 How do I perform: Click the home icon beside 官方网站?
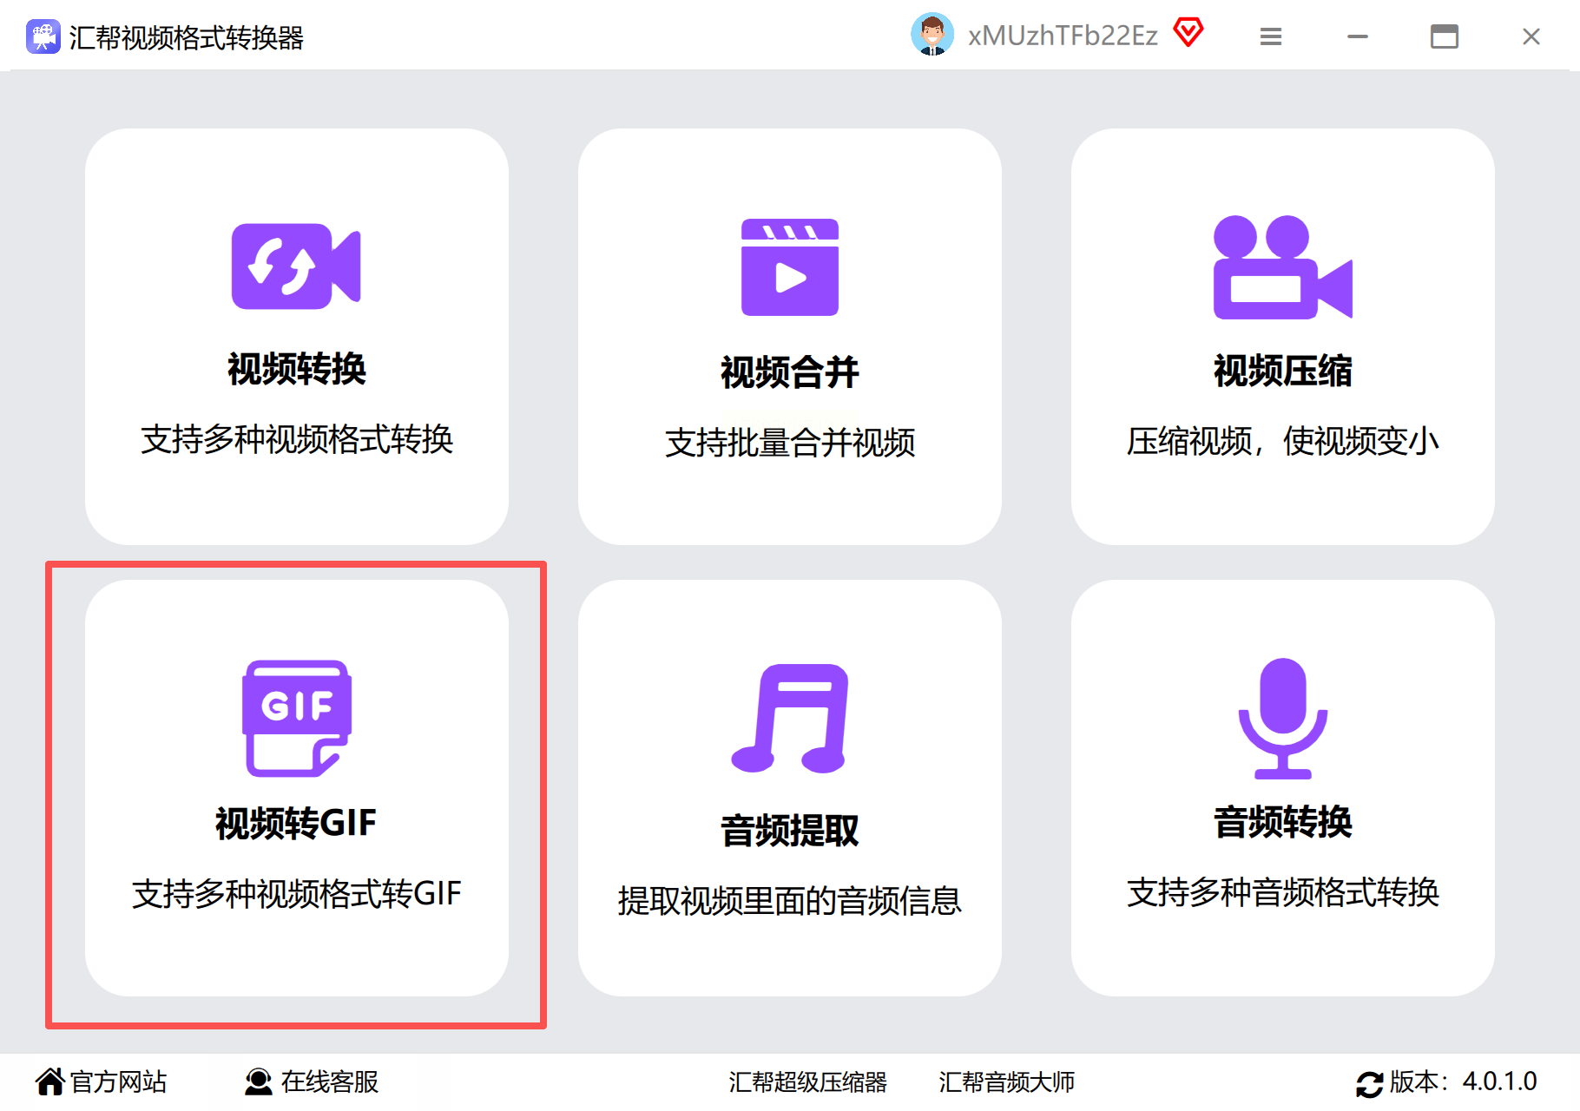point(50,1081)
